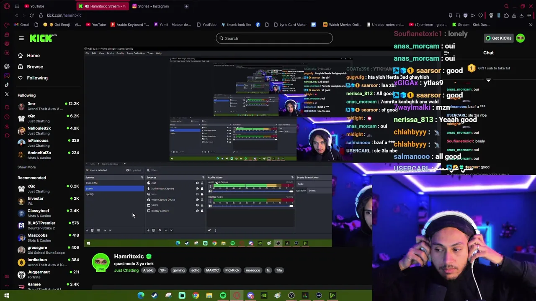Expand Show more under Following
Viewport: 536px width, 301px height.
26,167
